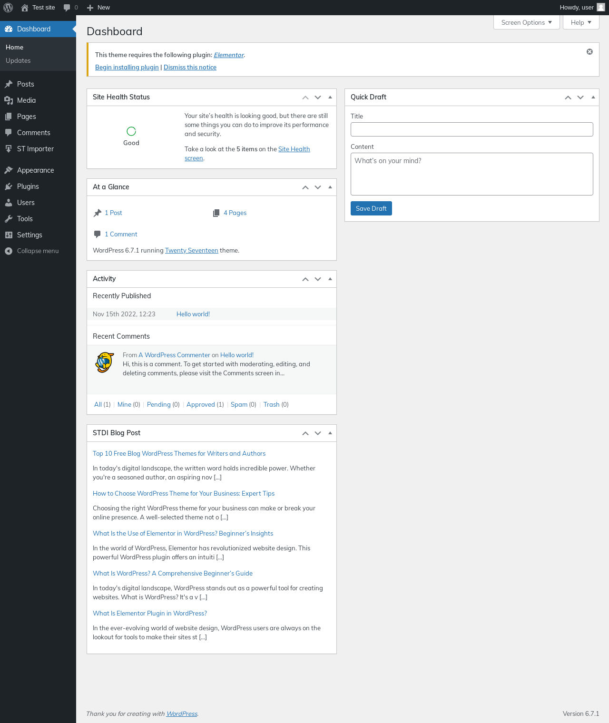Filter comments by Spam
The image size is (609, 723).
(239, 405)
